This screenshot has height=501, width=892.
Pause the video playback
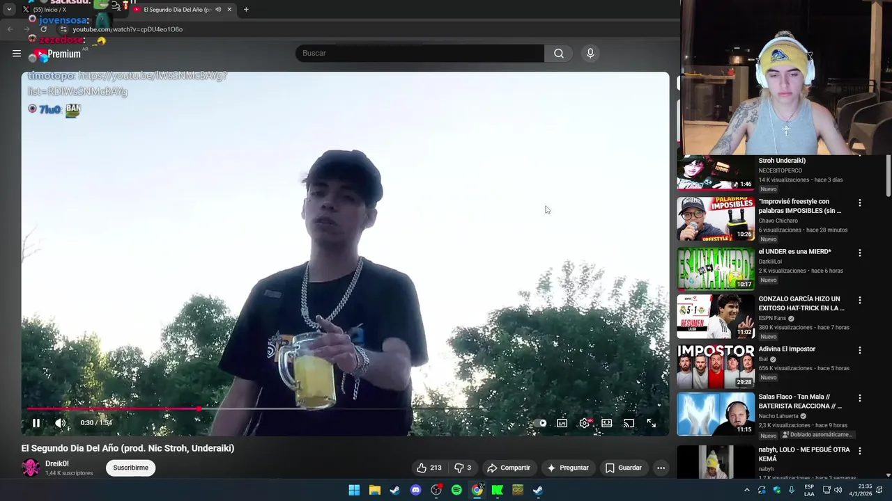(36, 422)
